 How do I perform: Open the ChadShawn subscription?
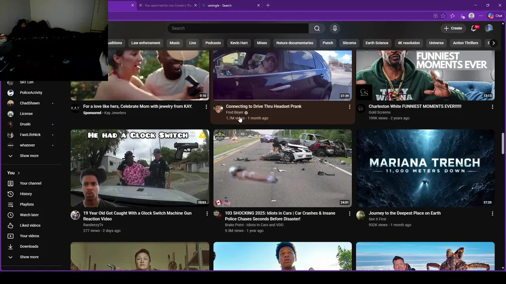(30, 103)
